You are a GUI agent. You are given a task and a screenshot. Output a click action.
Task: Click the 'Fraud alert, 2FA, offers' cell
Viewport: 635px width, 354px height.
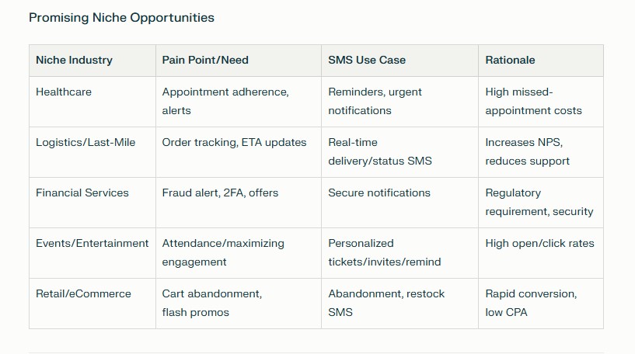[220, 193]
